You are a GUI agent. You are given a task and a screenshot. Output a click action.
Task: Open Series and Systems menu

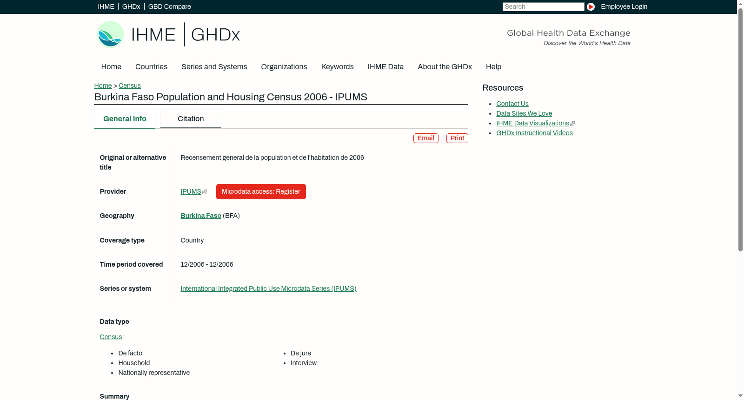tap(214, 67)
